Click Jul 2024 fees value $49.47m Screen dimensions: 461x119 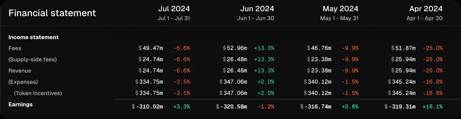[x=151, y=48]
